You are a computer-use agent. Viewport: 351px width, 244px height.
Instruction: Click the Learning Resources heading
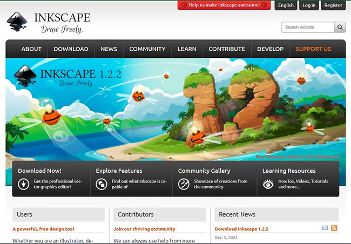click(289, 171)
